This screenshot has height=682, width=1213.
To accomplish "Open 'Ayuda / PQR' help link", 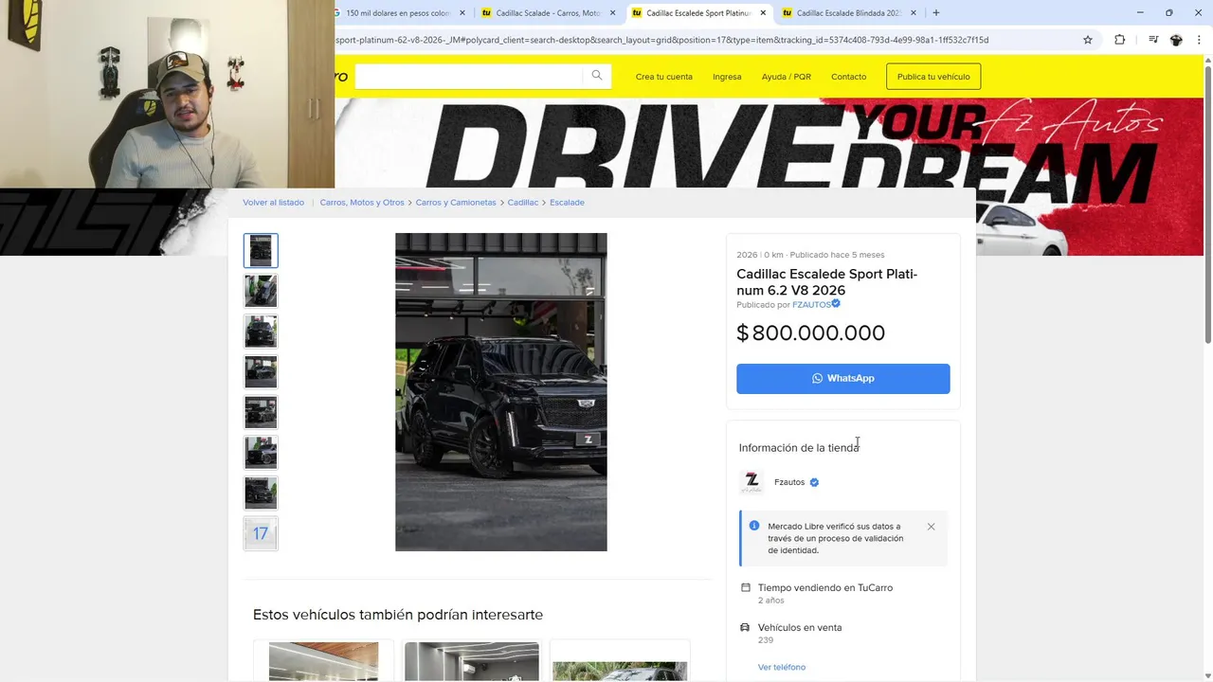I will click(787, 77).
